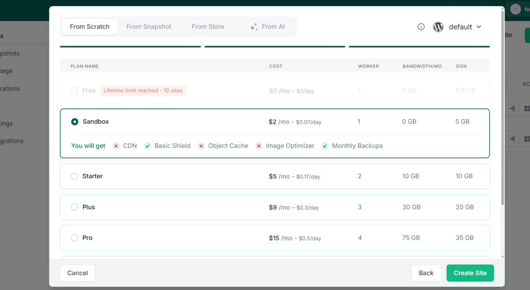Viewport: 530px width, 290px height.
Task: Click the WordPress logo icon
Action: pyautogui.click(x=438, y=27)
